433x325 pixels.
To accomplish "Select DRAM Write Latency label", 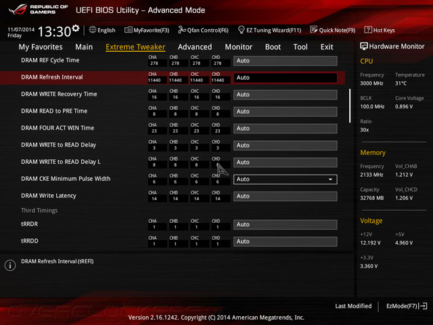I will point(48,196).
